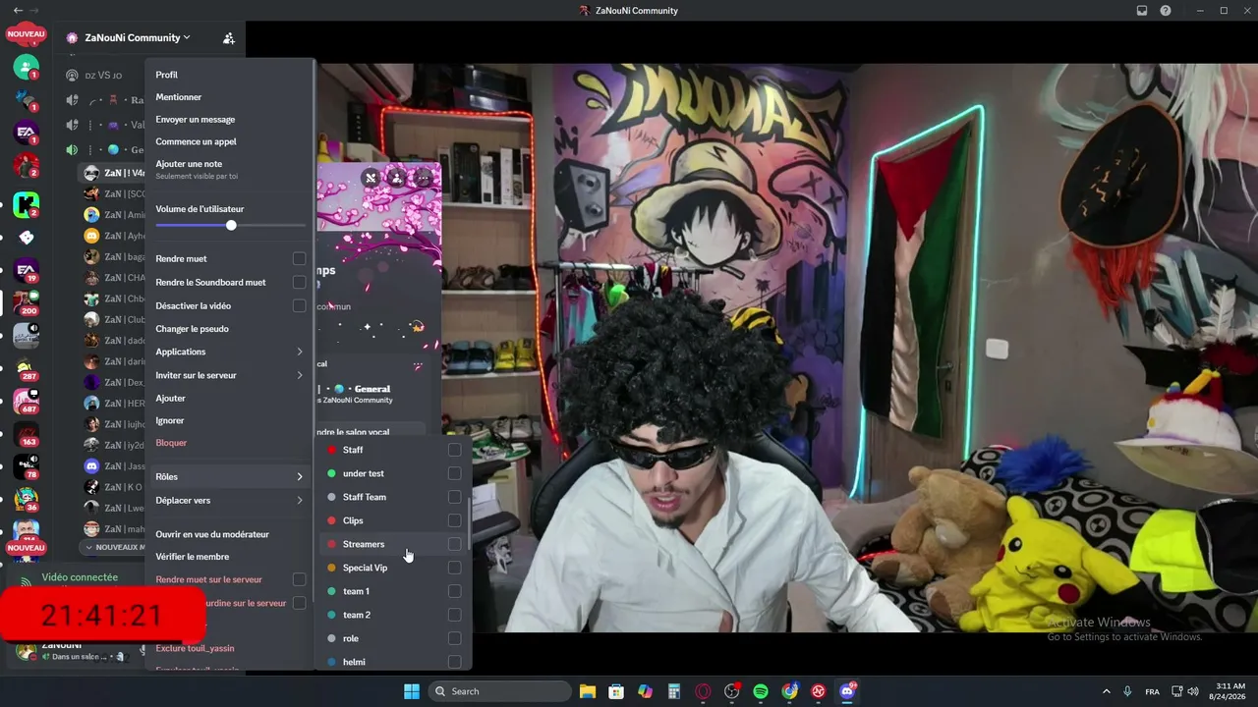Check the under test role checkbox
The height and width of the screenshot is (707, 1258).
point(454,473)
